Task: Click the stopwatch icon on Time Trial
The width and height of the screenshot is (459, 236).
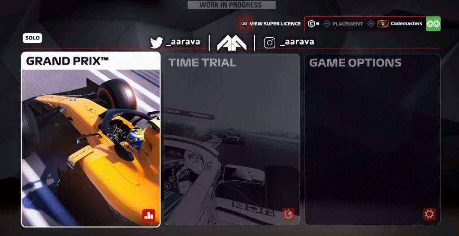Action: pos(288,214)
